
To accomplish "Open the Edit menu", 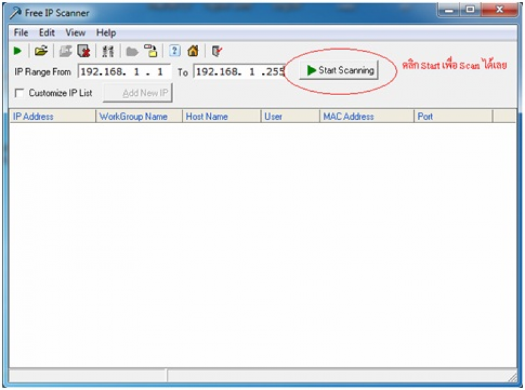I will pos(47,33).
